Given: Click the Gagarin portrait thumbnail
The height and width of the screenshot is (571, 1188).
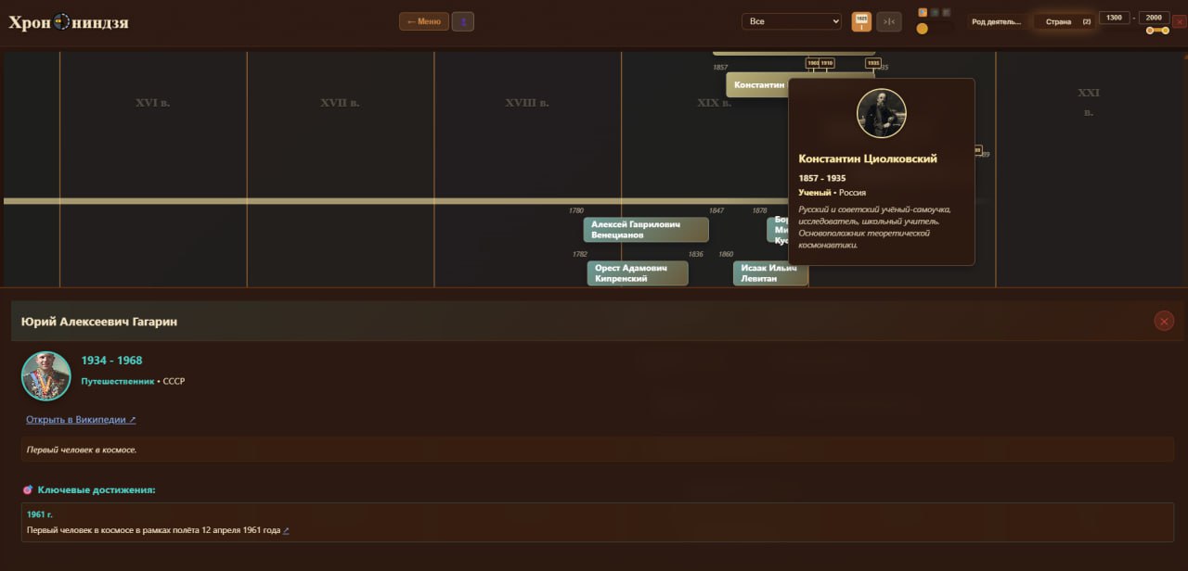Looking at the screenshot, I should (46, 375).
